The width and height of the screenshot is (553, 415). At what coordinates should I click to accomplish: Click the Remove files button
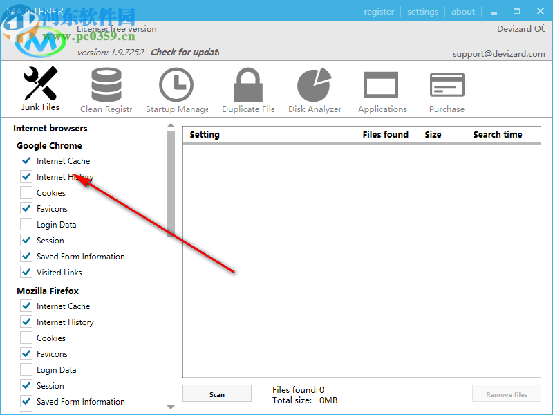pyautogui.click(x=507, y=394)
